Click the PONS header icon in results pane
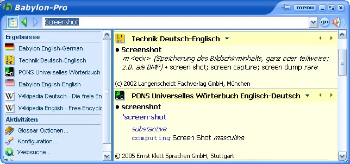The width and height of the screenshot is (350, 164). coord(120,96)
